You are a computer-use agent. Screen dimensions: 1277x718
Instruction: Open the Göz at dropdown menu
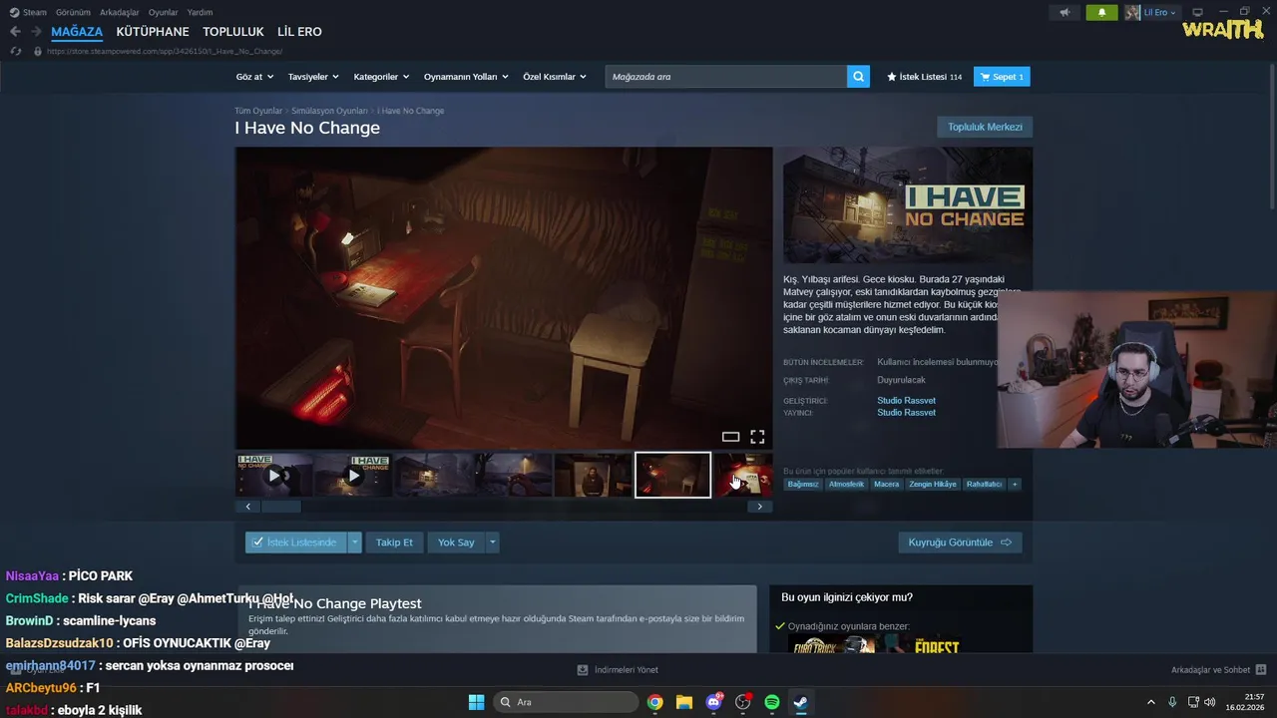click(x=255, y=77)
